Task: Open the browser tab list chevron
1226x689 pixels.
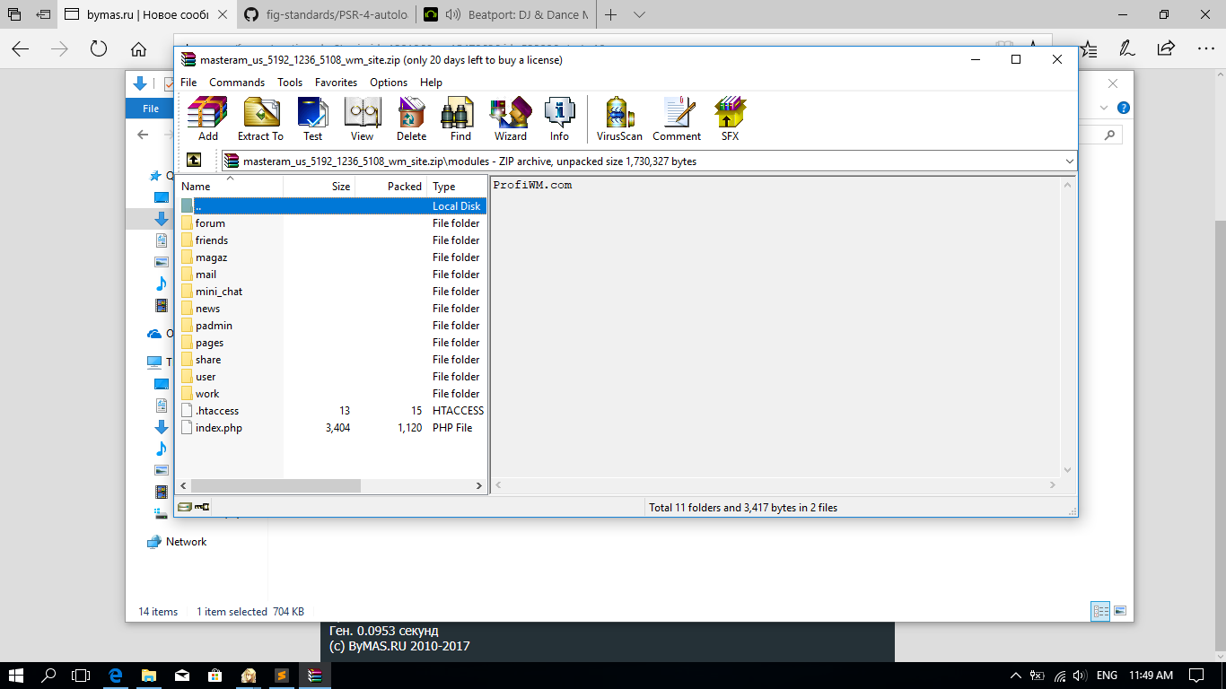Action: 639,15
